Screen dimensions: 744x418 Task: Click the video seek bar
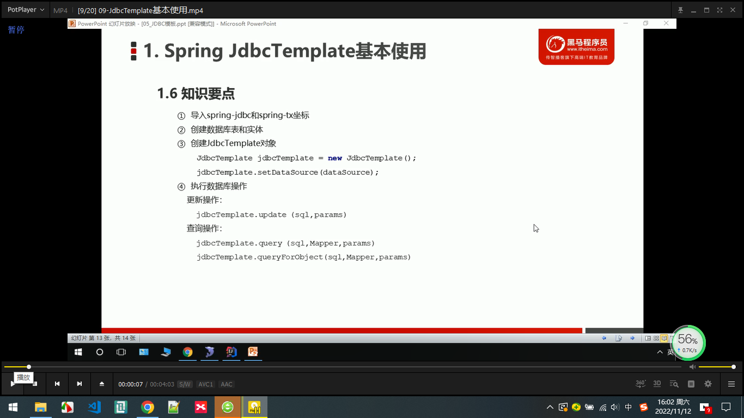point(327,366)
